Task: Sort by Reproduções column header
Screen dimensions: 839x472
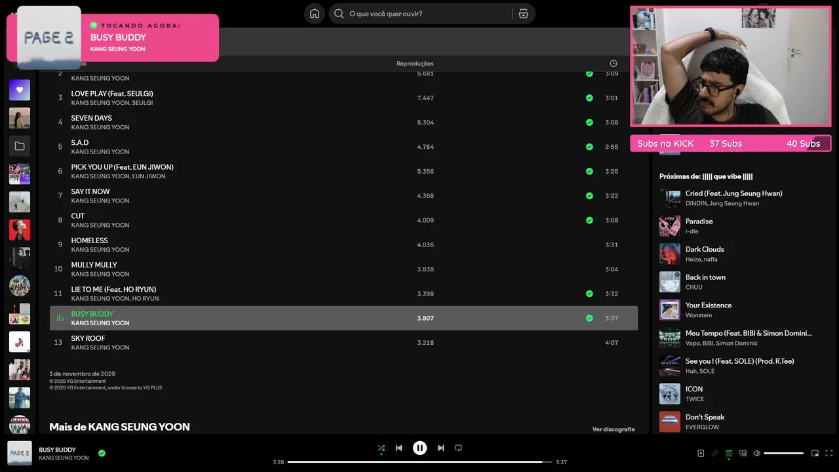Action: point(415,64)
